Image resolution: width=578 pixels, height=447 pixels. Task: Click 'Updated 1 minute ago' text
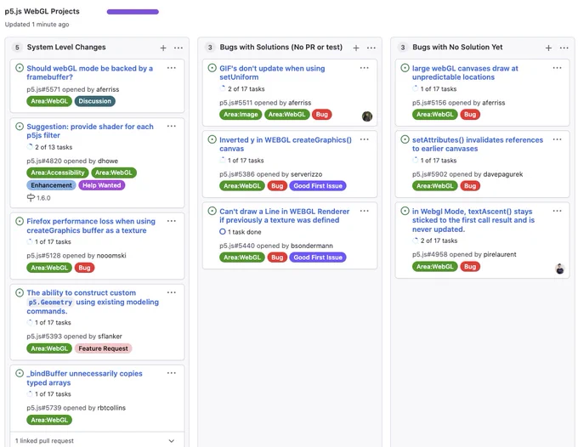[37, 25]
